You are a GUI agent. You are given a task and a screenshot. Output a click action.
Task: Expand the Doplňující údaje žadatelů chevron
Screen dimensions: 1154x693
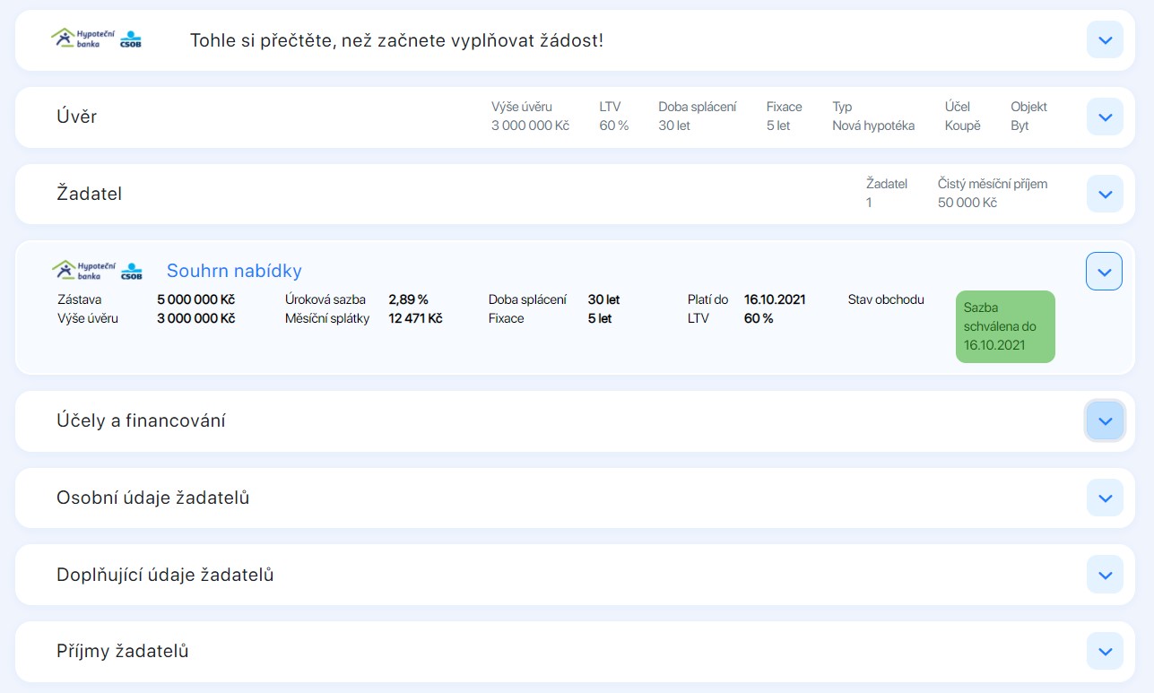click(x=1104, y=575)
